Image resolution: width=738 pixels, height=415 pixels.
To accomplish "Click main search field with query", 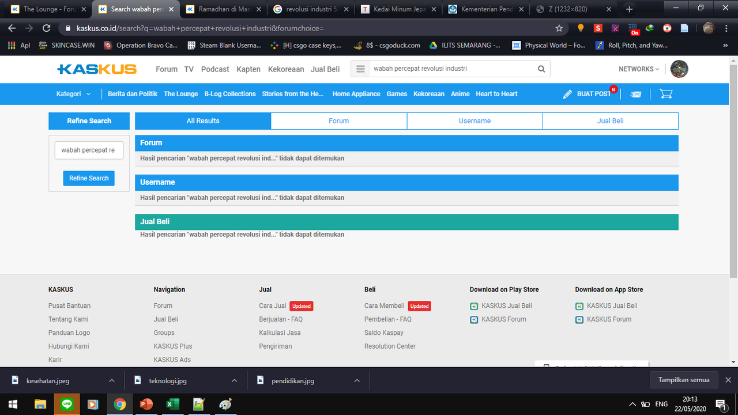I will pyautogui.click(x=453, y=69).
